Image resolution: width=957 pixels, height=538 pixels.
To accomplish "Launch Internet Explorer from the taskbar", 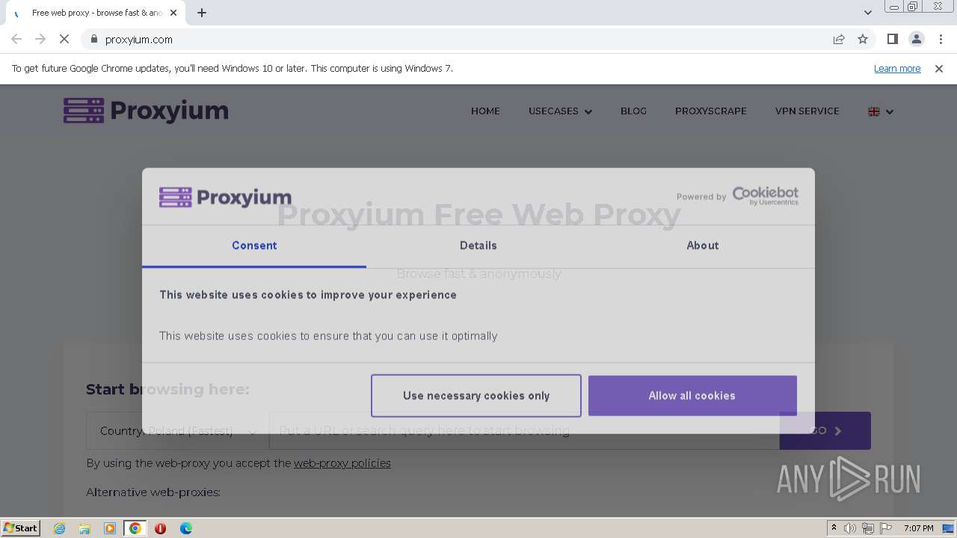I will point(59,528).
